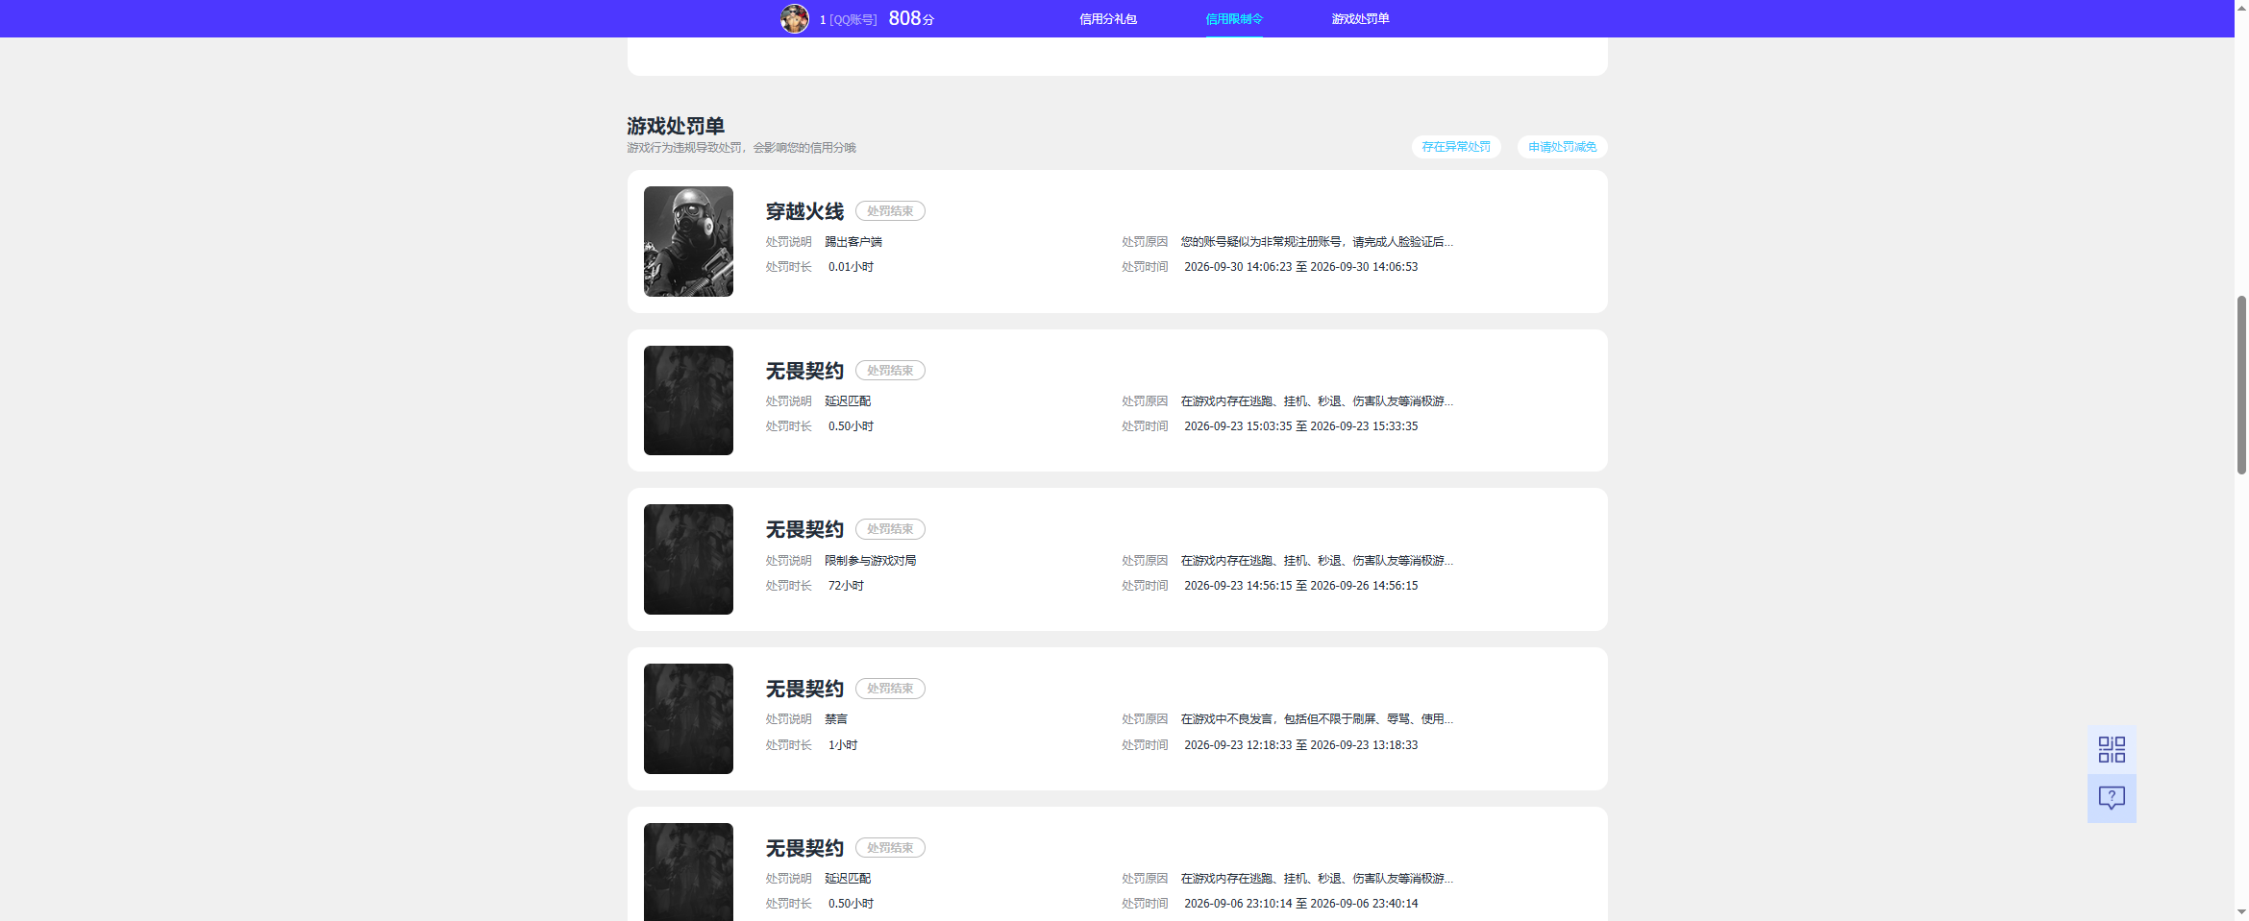Switch to 信用限制令 tab
This screenshot has width=2249, height=921.
coord(1234,19)
